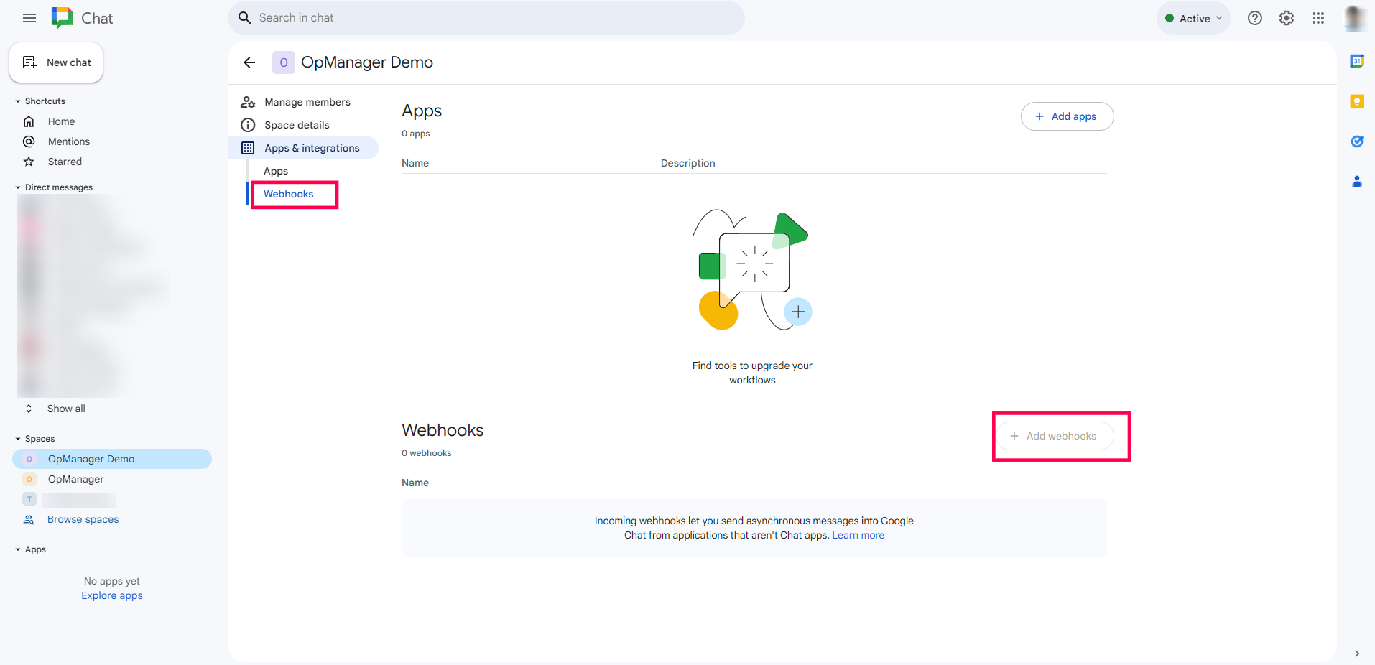Open the Google apps grid icon
The width and height of the screenshot is (1375, 665).
coord(1318,18)
